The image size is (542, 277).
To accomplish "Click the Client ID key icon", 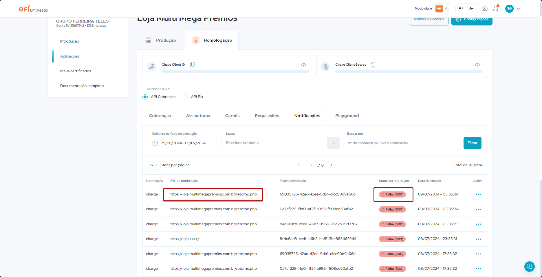I will point(152,67).
